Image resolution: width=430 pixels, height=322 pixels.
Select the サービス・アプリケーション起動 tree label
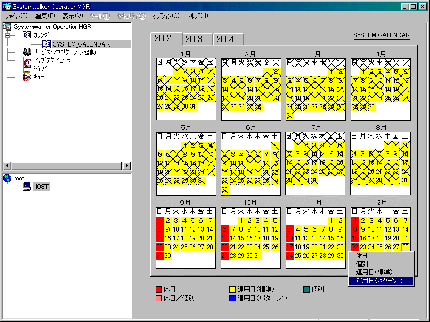click(65, 52)
